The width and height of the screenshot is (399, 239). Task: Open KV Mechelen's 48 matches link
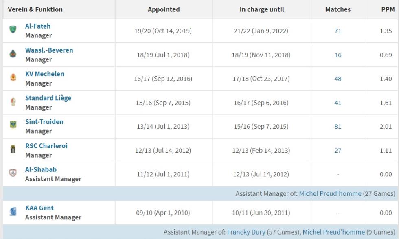[338, 79]
